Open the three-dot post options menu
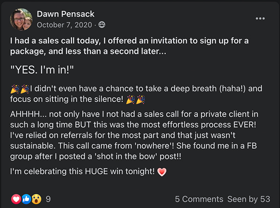Image resolution: width=280 pixels, height=208 pixels. [x=260, y=18]
